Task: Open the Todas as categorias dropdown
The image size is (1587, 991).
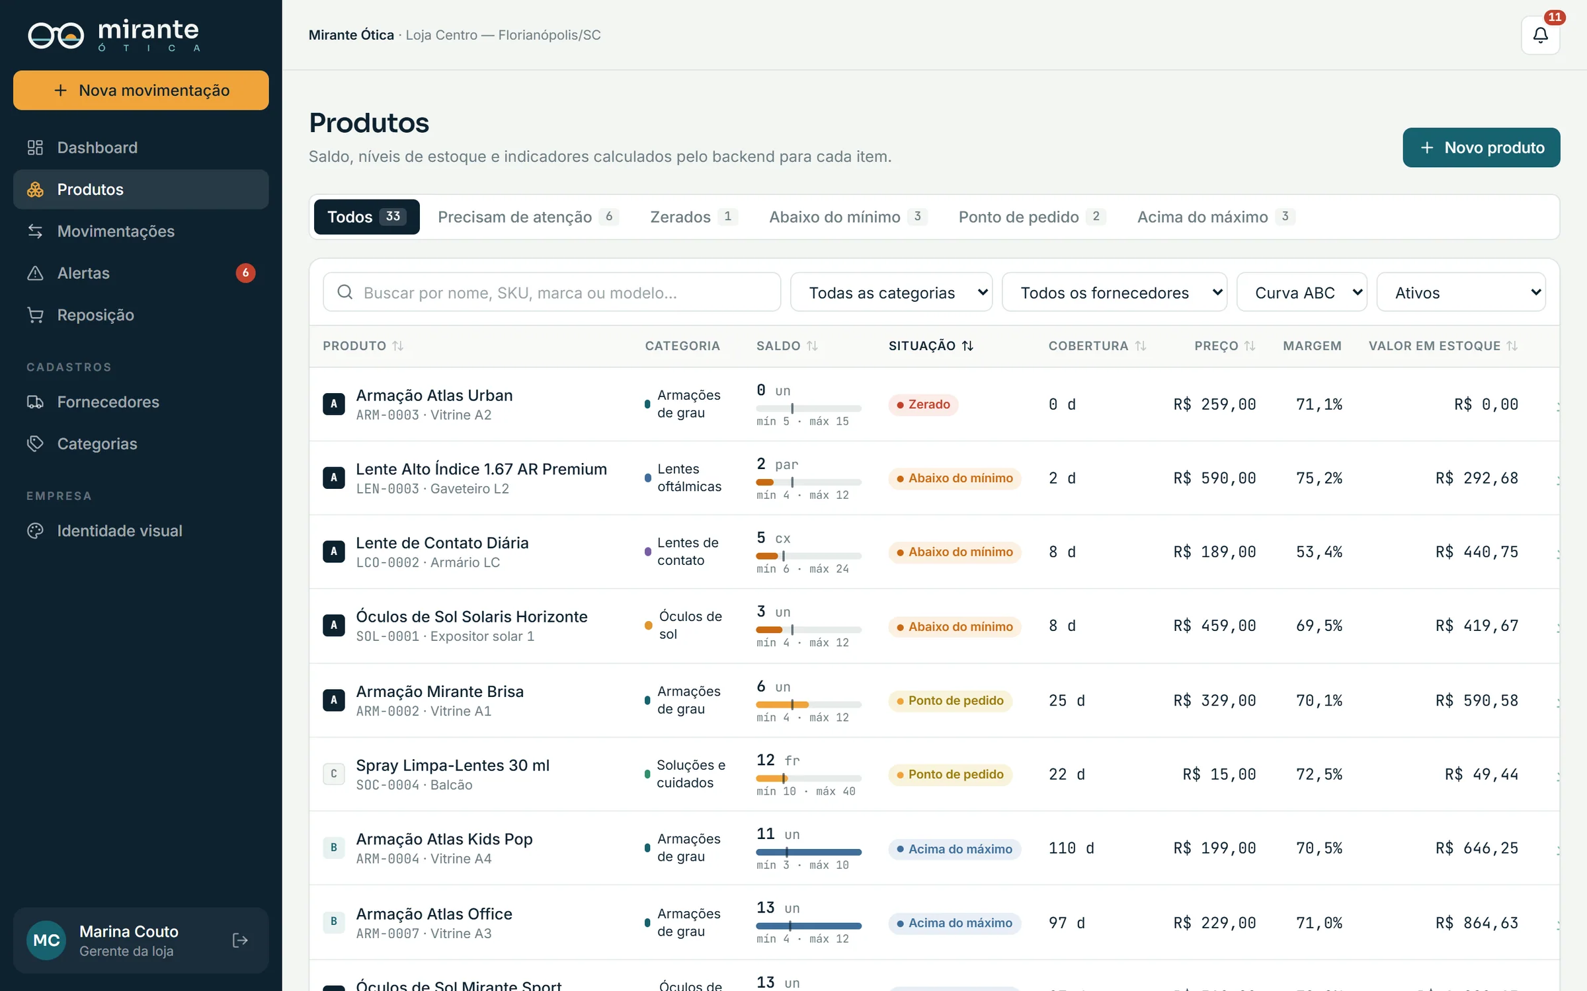Action: [891, 292]
